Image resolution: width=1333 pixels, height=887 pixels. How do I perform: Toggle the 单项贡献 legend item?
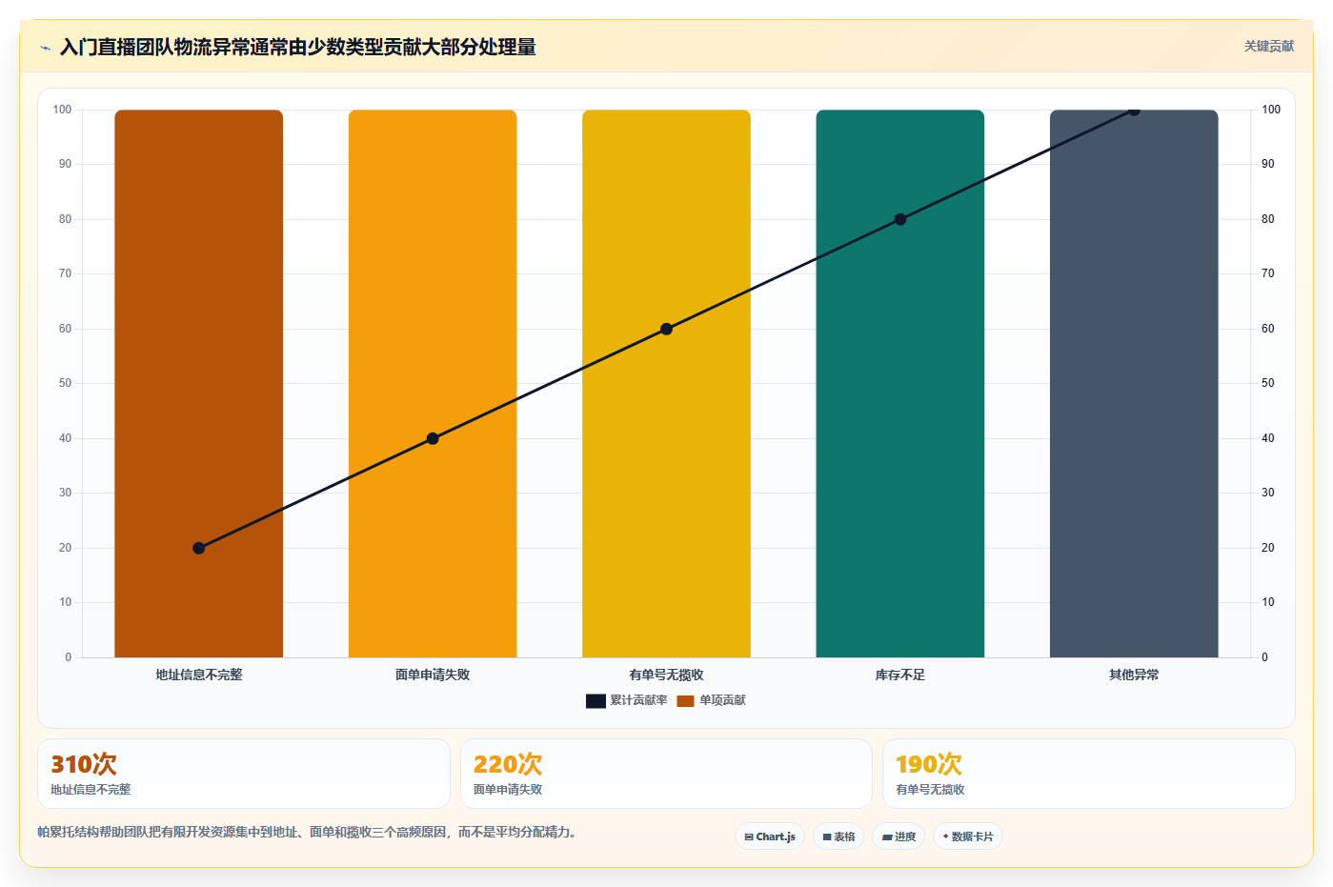711,700
